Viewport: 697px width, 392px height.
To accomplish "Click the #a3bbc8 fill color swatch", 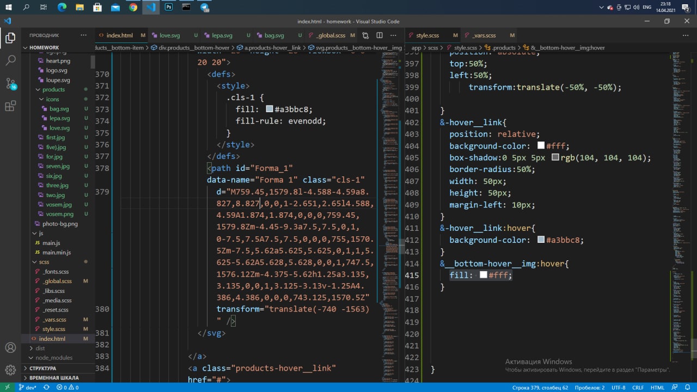I will click(269, 109).
